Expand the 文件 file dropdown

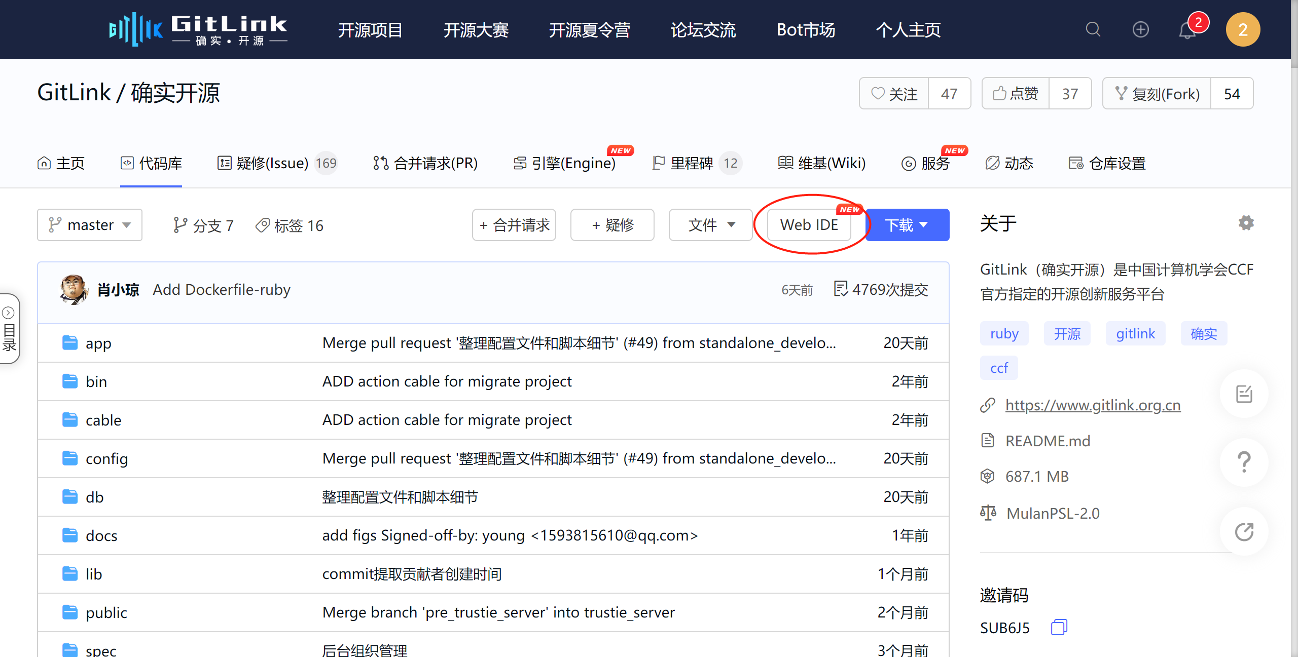(710, 225)
